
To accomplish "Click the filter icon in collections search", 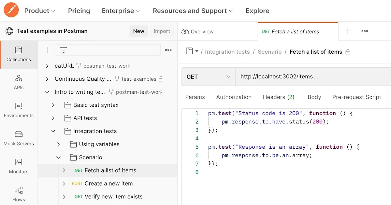I will pyautogui.click(x=64, y=50).
